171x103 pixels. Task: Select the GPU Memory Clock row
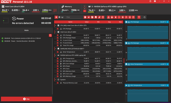[89, 71]
